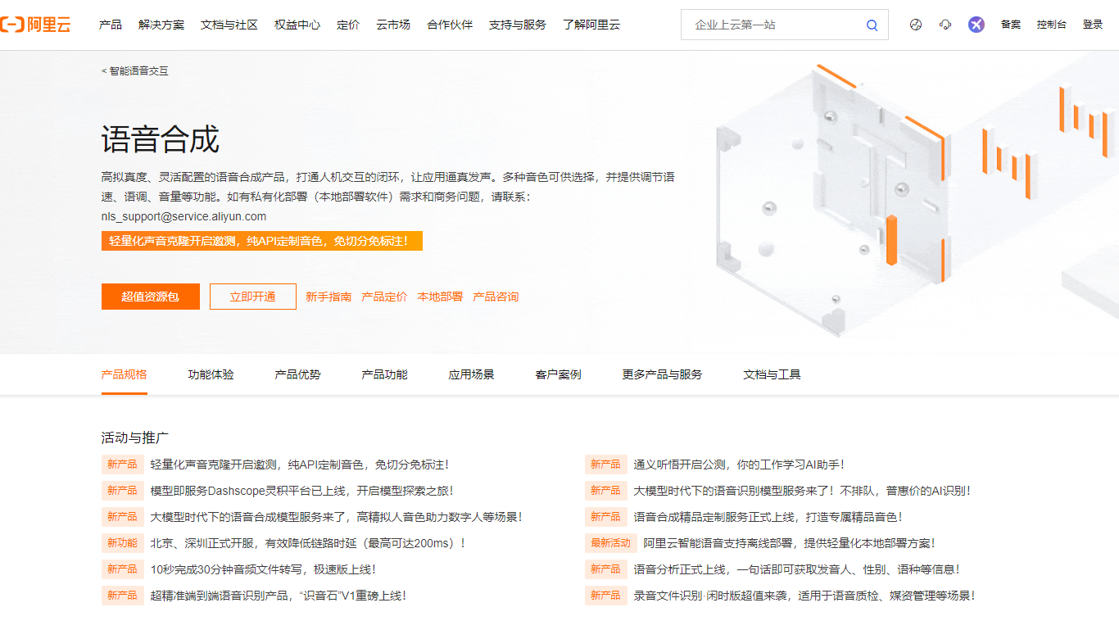Open the 定价 menu
Screen dimensions: 1119x639
pos(348,25)
